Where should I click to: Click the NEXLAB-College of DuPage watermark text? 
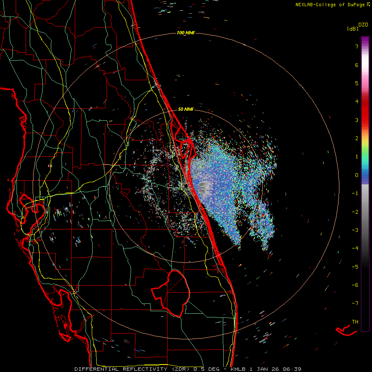[x=332, y=5]
